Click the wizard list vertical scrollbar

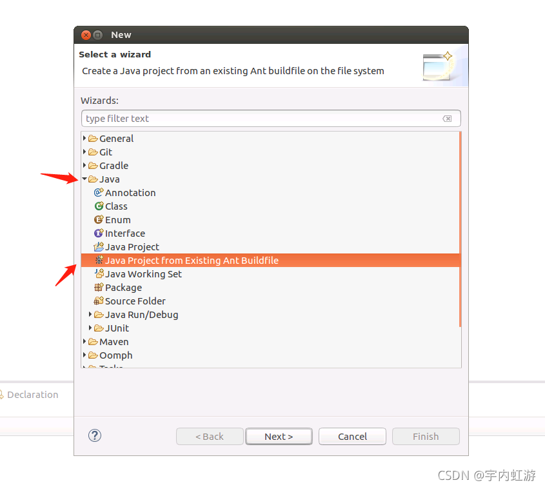click(461, 230)
